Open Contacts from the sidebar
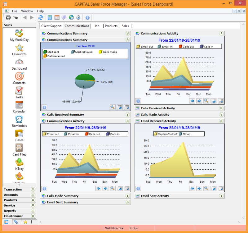The image size is (248, 233). [x=19, y=79]
